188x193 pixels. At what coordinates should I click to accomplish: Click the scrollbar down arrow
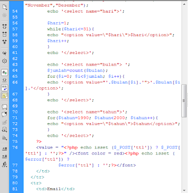click(184, 191)
